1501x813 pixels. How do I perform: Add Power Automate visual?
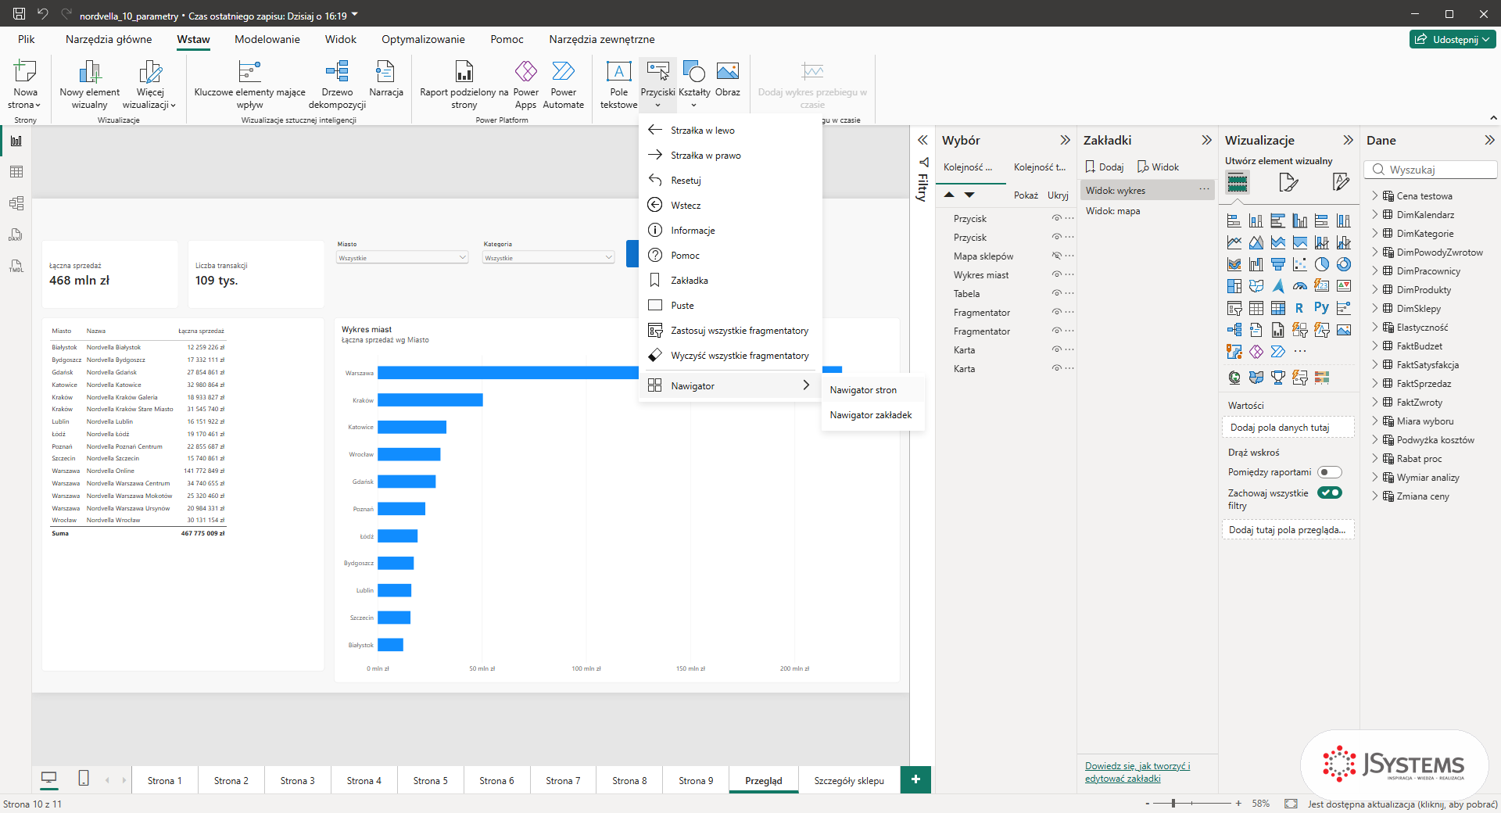click(x=563, y=84)
